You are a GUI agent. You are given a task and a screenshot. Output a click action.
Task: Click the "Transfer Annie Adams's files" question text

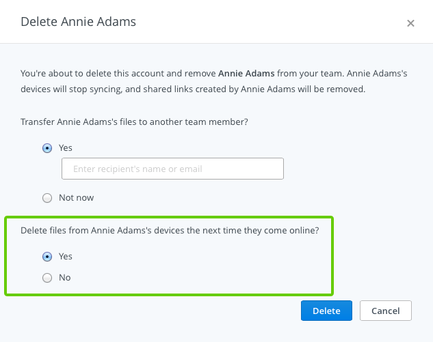click(x=134, y=122)
